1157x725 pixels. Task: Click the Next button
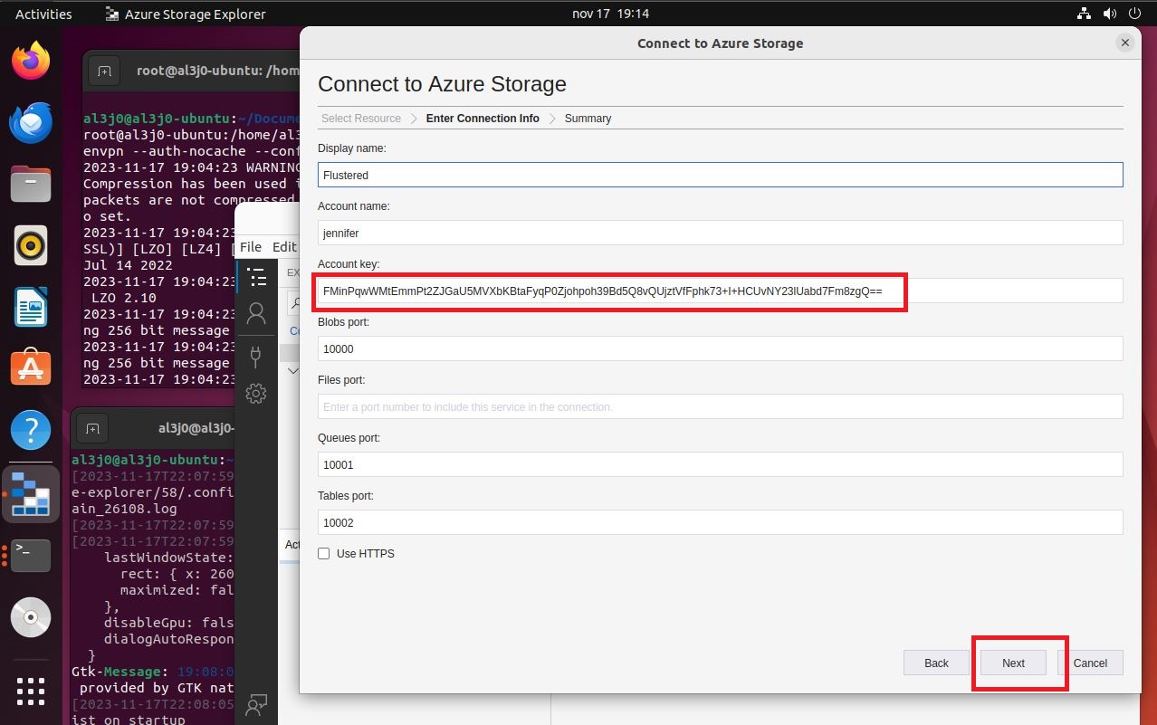click(1013, 663)
